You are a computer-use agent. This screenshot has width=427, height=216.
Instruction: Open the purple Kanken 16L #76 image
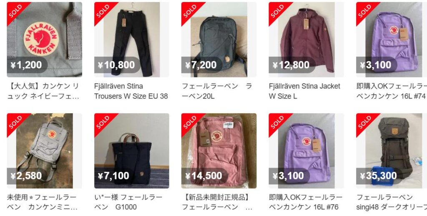point(306,151)
